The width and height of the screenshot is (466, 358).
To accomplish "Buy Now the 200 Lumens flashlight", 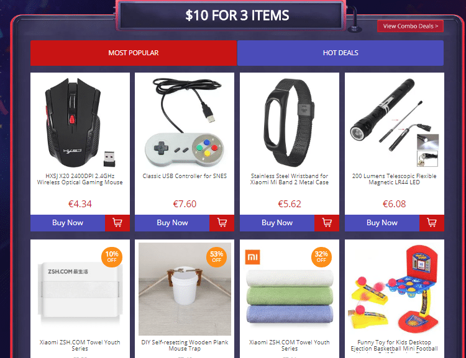I will pyautogui.click(x=382, y=223).
